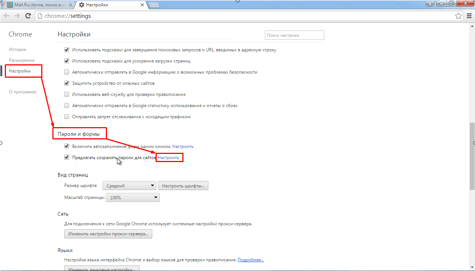Image resolution: width=475 pixels, height=271 pixels.
Task: Click the Поиск настроек search field
Action: click(295, 35)
